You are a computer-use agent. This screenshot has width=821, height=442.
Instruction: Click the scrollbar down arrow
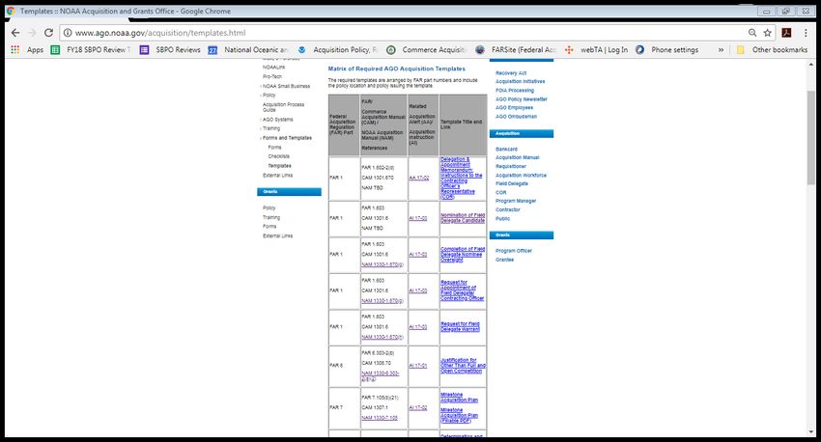811,432
